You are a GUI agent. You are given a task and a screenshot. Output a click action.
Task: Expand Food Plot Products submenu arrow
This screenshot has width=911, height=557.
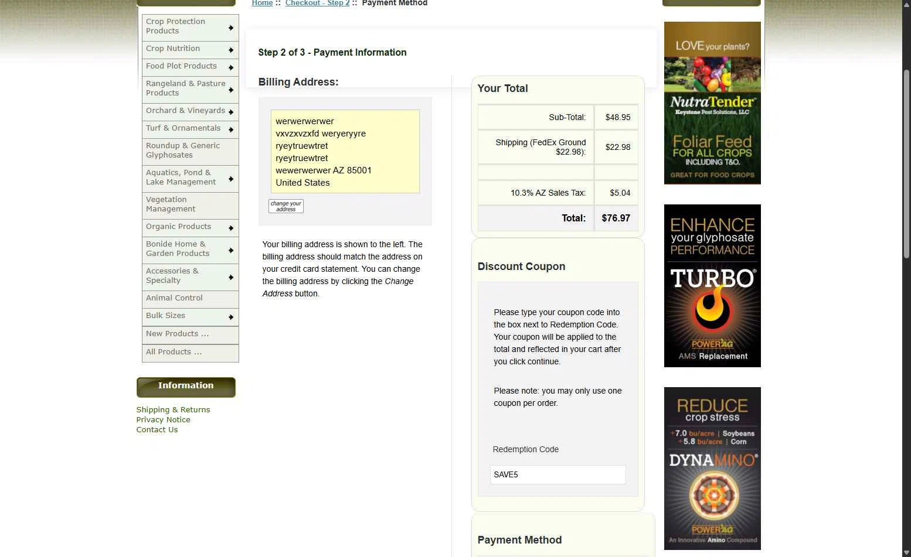click(x=231, y=67)
